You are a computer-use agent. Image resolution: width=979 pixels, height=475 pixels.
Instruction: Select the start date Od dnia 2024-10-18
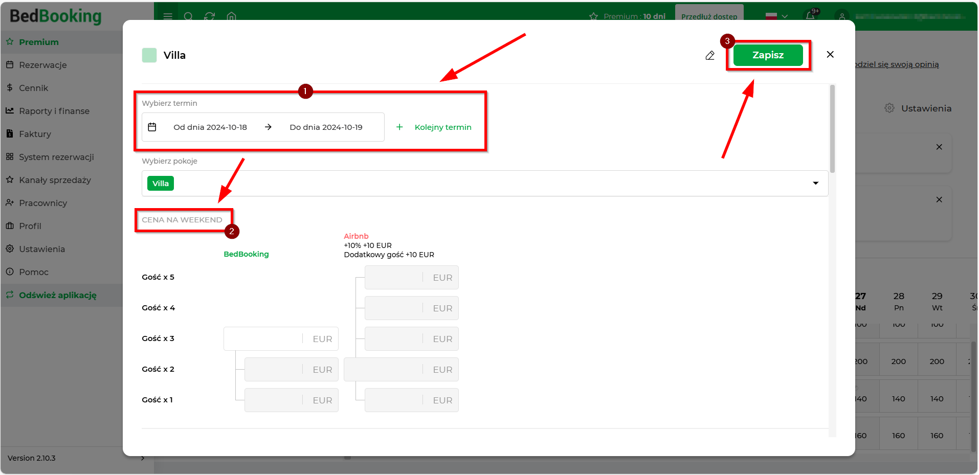click(x=210, y=127)
